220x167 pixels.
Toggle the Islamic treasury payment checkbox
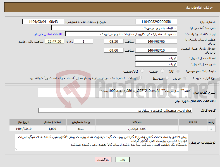coord(140,78)
